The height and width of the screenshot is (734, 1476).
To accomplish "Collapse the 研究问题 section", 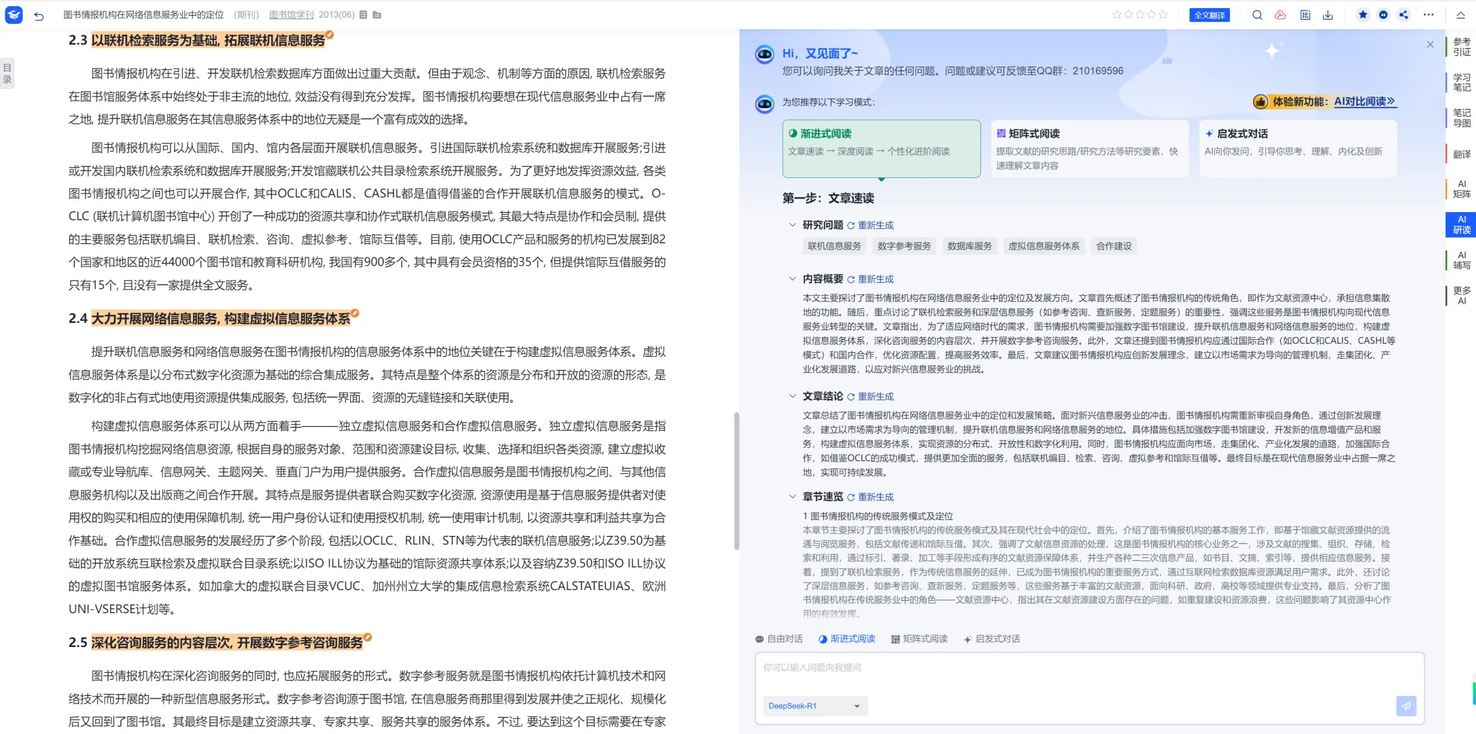I will pos(793,224).
